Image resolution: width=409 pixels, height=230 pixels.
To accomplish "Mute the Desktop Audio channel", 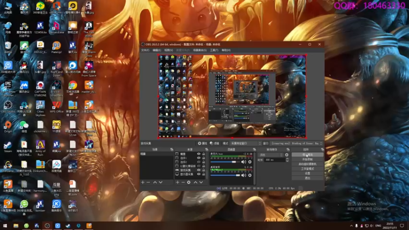I will click(244, 175).
